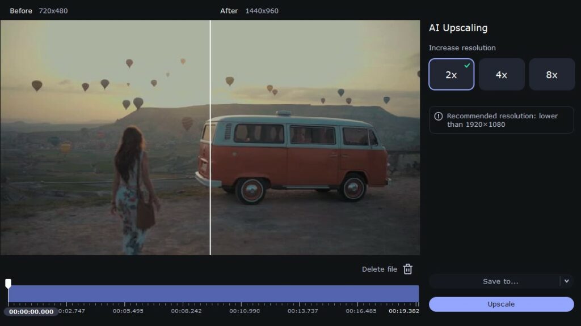Switch to 8x resolution increase
The image size is (581, 326).
pos(551,75)
